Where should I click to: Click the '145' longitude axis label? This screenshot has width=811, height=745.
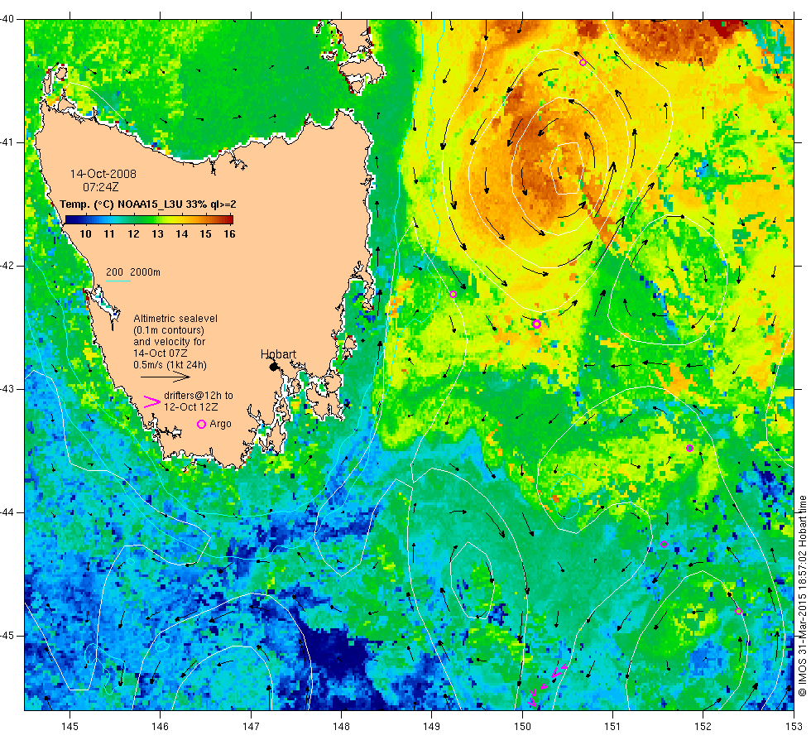coord(70,727)
